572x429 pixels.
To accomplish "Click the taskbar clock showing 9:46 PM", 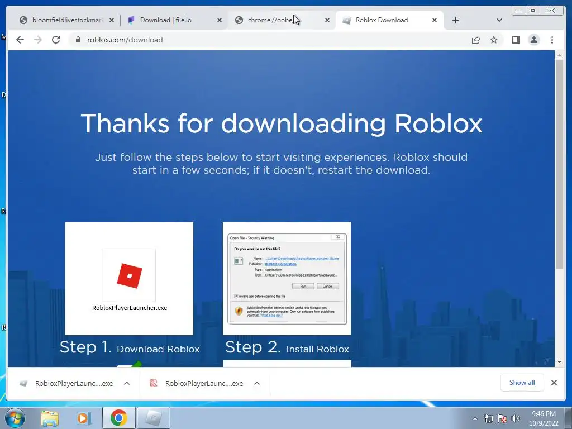I will pyautogui.click(x=544, y=418).
